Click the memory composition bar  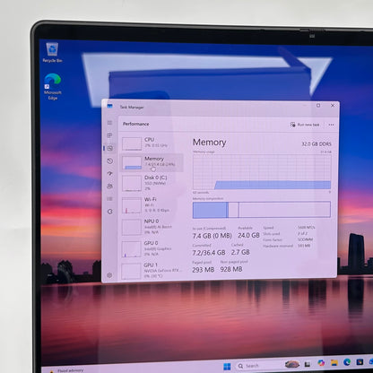pyautogui.click(x=262, y=210)
